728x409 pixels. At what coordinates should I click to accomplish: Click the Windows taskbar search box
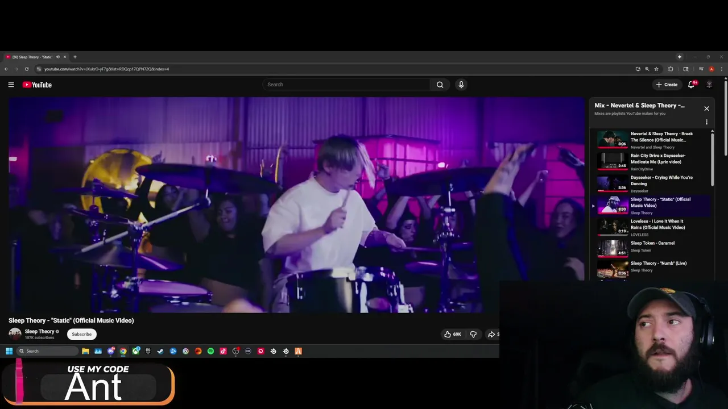pos(47,351)
